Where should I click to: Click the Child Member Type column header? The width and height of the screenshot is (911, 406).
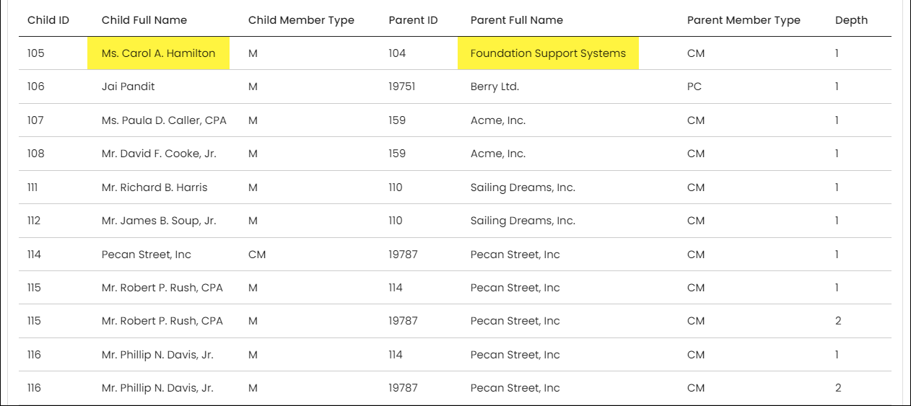point(301,20)
